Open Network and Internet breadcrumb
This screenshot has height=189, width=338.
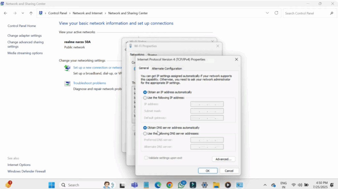(87, 13)
